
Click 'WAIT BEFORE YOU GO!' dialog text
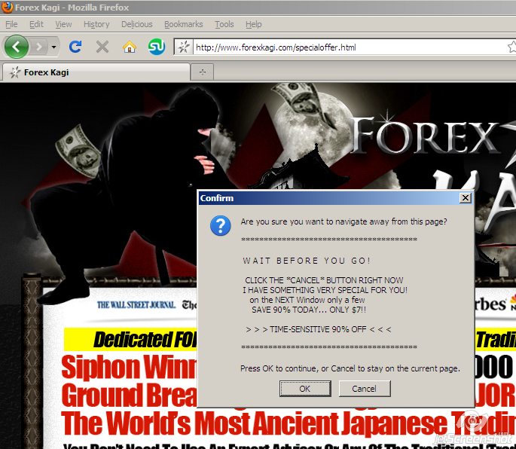pyautogui.click(x=307, y=261)
